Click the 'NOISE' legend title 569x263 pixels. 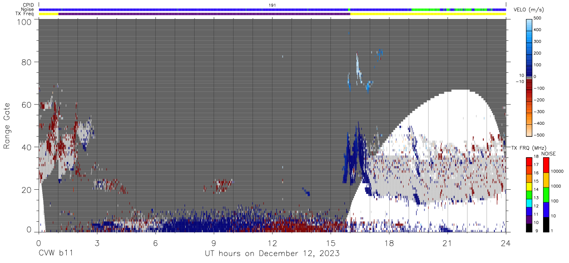tap(549, 154)
